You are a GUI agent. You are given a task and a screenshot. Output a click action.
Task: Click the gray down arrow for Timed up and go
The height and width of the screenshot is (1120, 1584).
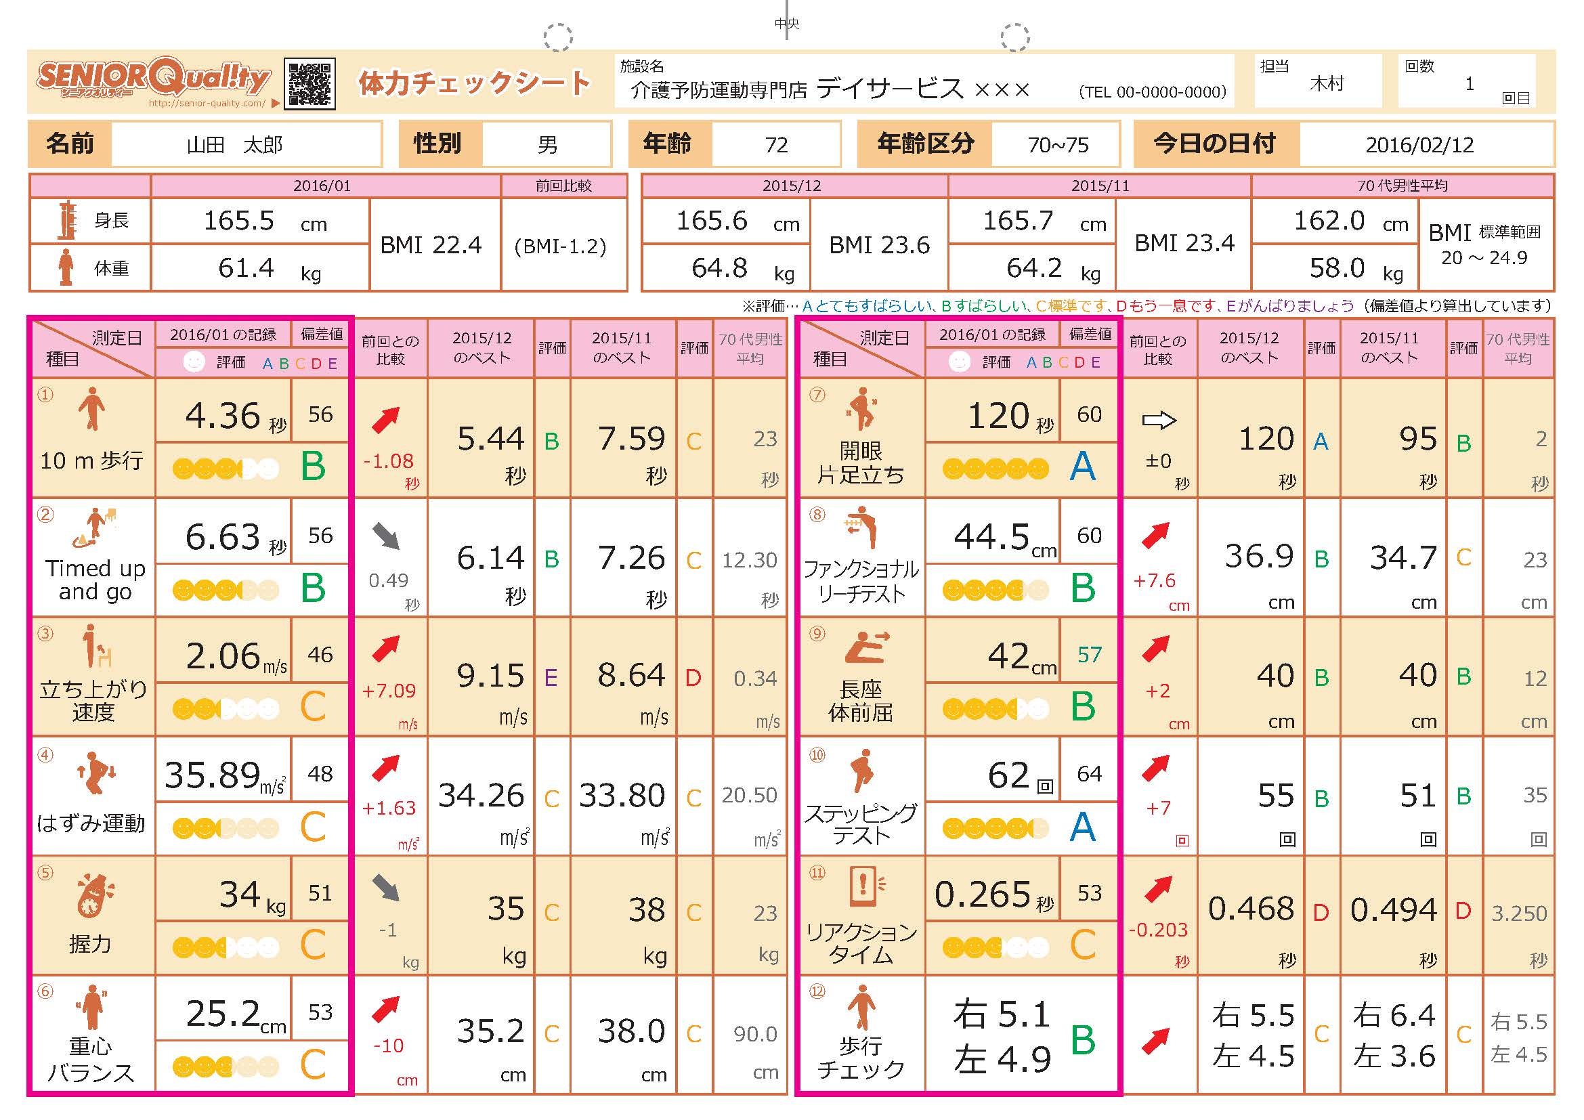tap(386, 536)
